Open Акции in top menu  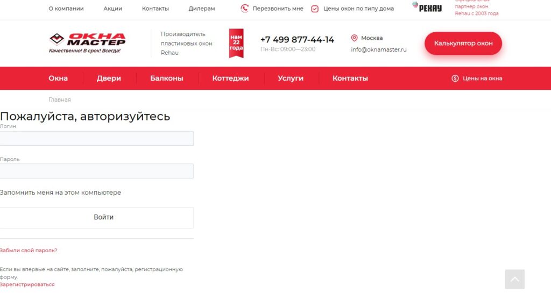coord(113,9)
